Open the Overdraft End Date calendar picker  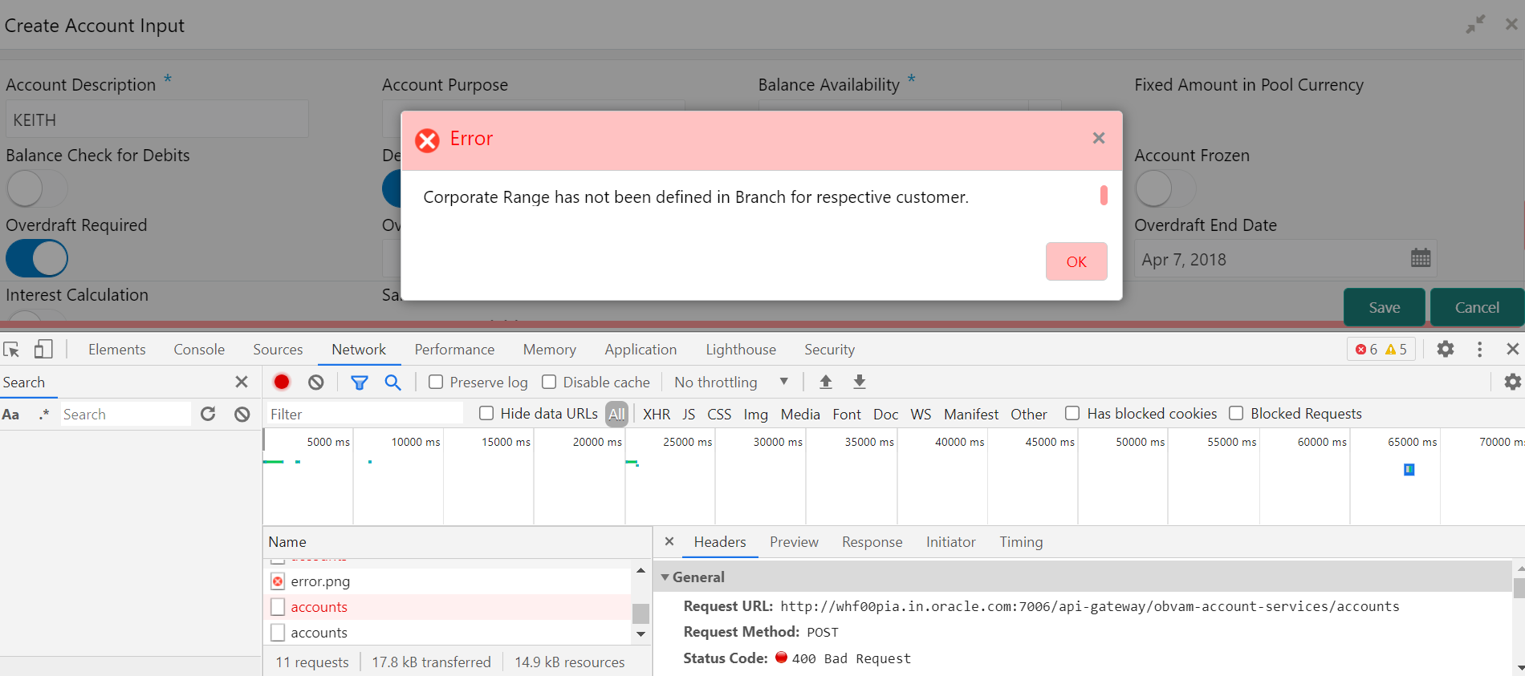[x=1421, y=258]
